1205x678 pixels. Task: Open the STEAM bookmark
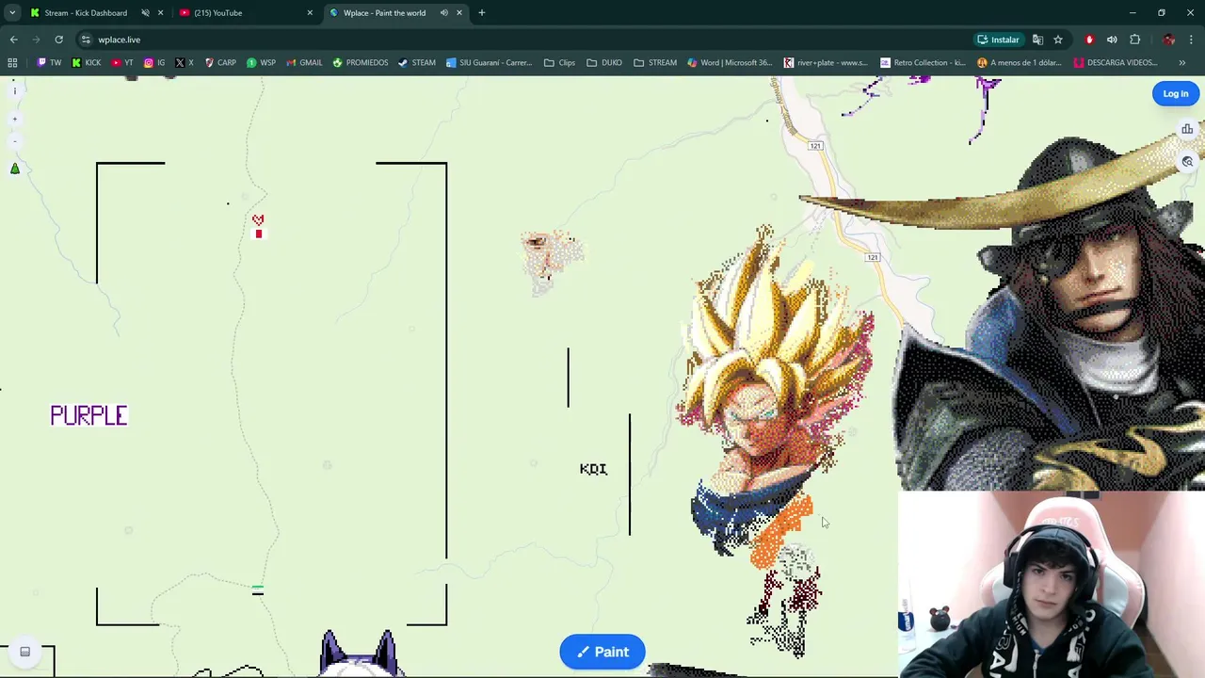(416, 63)
